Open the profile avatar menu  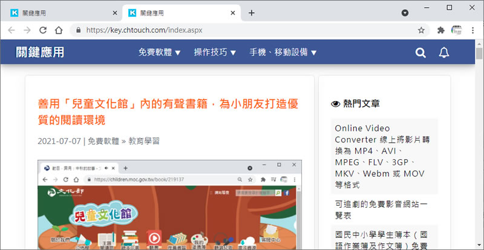point(457,30)
